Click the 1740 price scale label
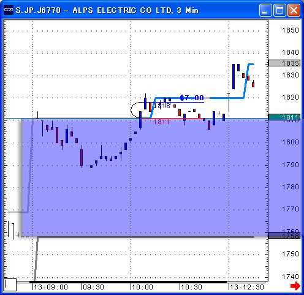304x295 pixels. pos(291,277)
